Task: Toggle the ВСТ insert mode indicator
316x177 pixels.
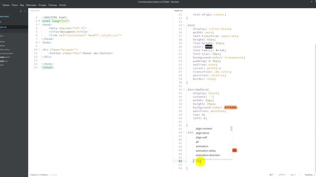Action: pos(271,175)
